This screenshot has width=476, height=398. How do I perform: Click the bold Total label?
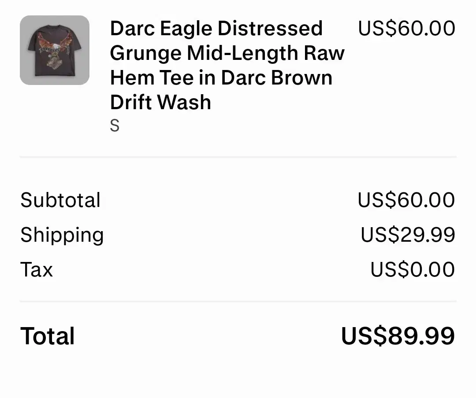[x=47, y=336]
